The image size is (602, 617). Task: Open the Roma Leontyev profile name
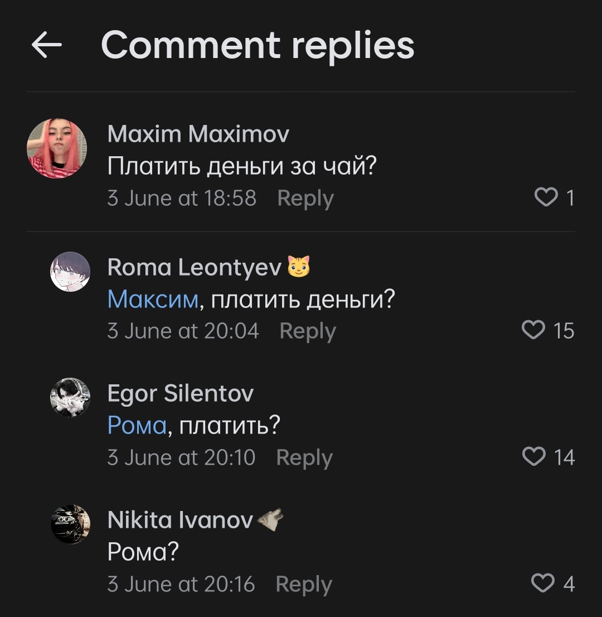pyautogui.click(x=195, y=267)
